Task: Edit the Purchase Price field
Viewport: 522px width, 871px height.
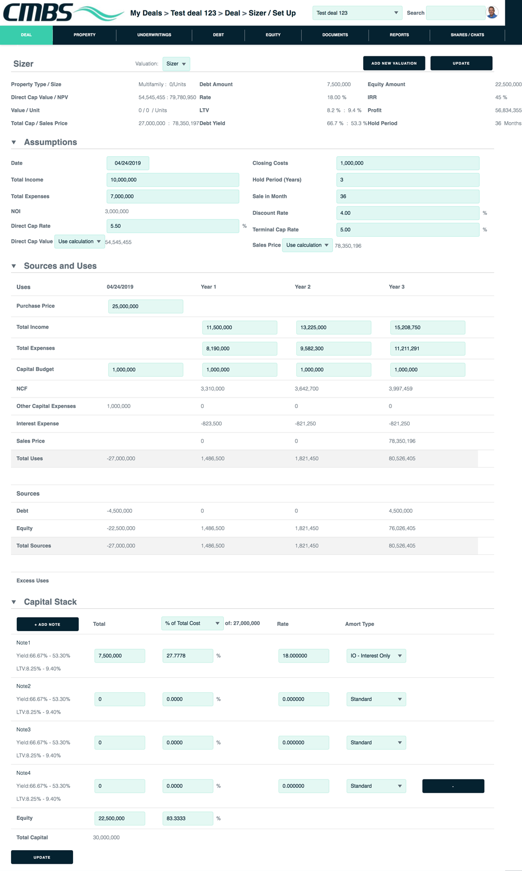Action: [x=146, y=306]
